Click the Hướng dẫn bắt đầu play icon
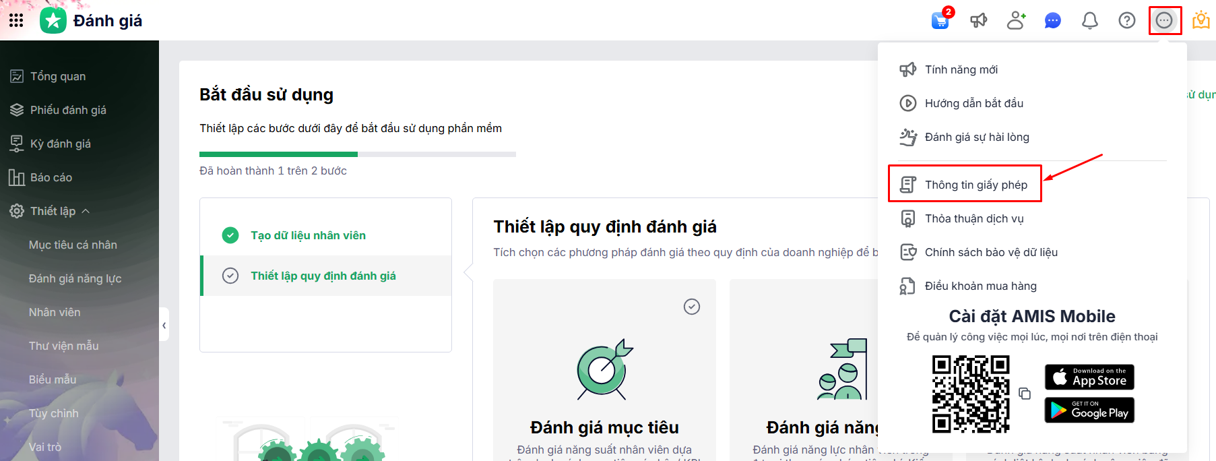 [x=908, y=103]
